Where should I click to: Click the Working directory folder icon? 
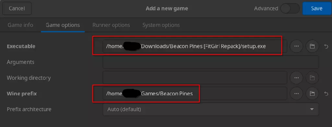click(x=312, y=78)
